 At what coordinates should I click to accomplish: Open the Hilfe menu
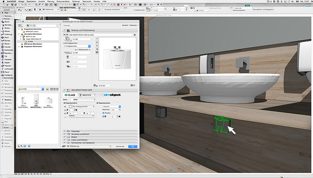click(104, 1)
